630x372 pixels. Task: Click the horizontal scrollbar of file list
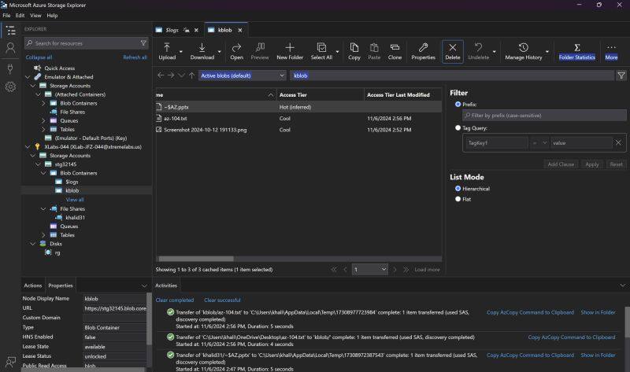pos(196,259)
